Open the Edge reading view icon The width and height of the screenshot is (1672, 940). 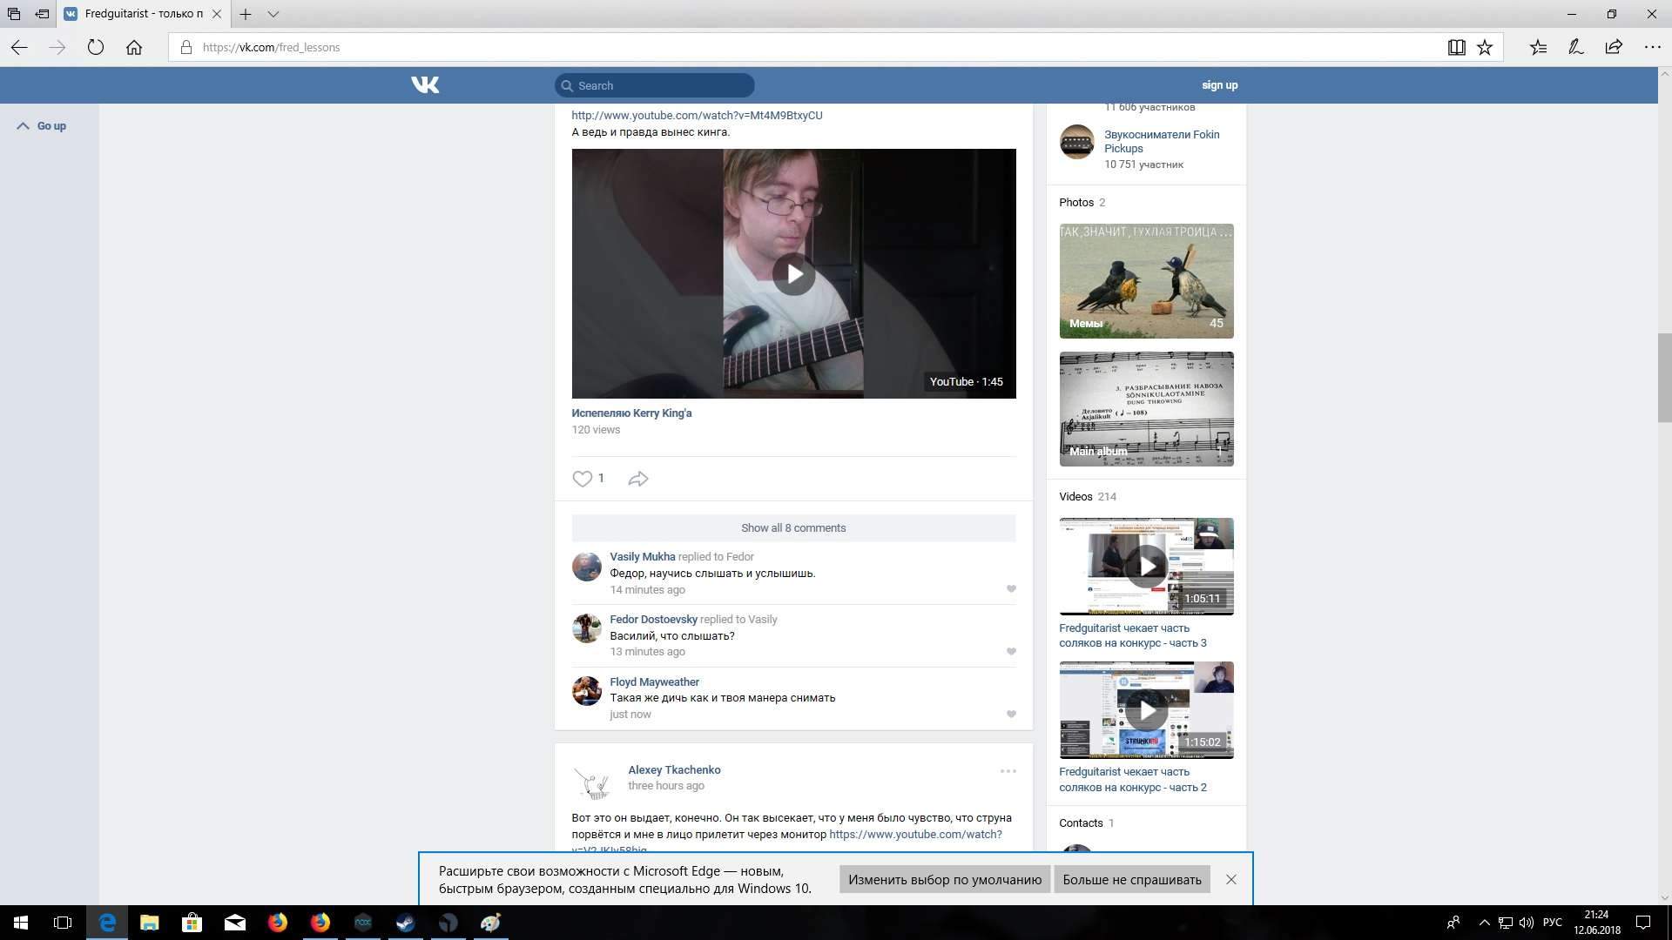pyautogui.click(x=1456, y=47)
